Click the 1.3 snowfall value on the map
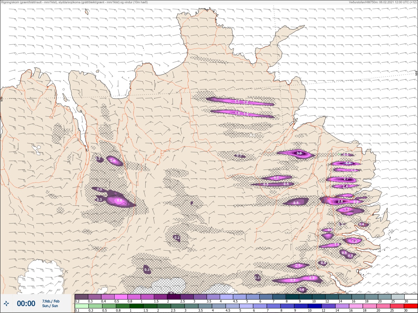 (346, 210)
